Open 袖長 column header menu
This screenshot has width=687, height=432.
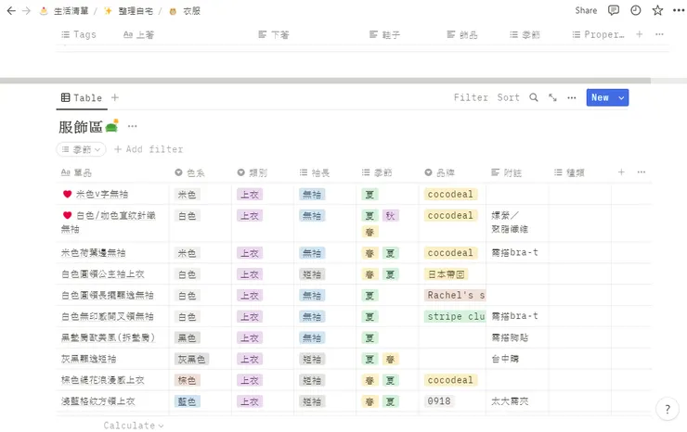tap(315, 172)
